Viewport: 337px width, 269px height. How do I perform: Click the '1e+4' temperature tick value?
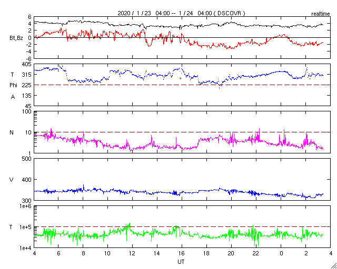pyautogui.click(x=25, y=248)
